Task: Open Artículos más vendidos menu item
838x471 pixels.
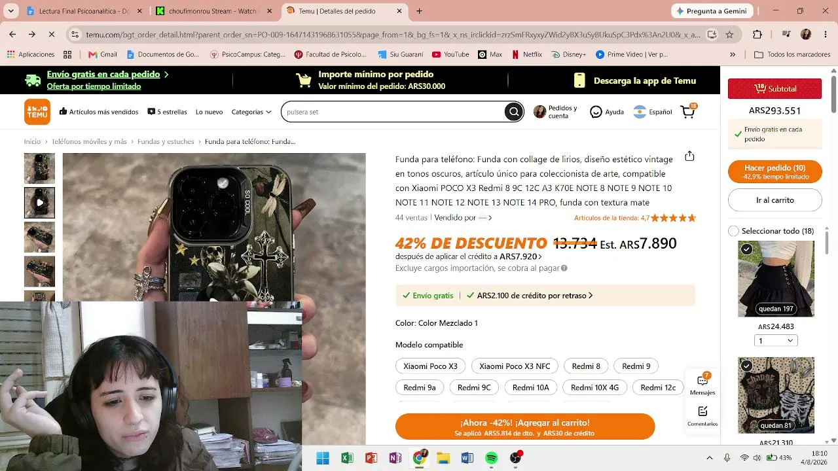Action: pos(99,112)
